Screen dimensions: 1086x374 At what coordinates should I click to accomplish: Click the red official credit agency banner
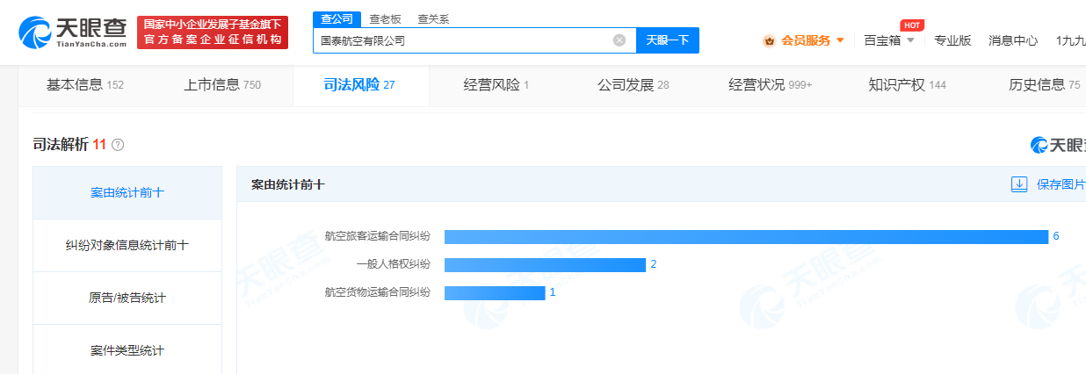pos(213,32)
